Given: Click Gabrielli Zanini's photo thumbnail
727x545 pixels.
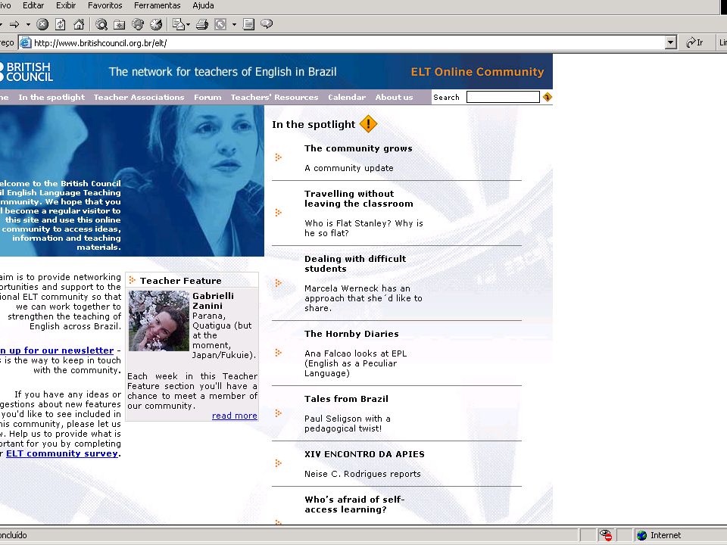Looking at the screenshot, I should (158, 321).
